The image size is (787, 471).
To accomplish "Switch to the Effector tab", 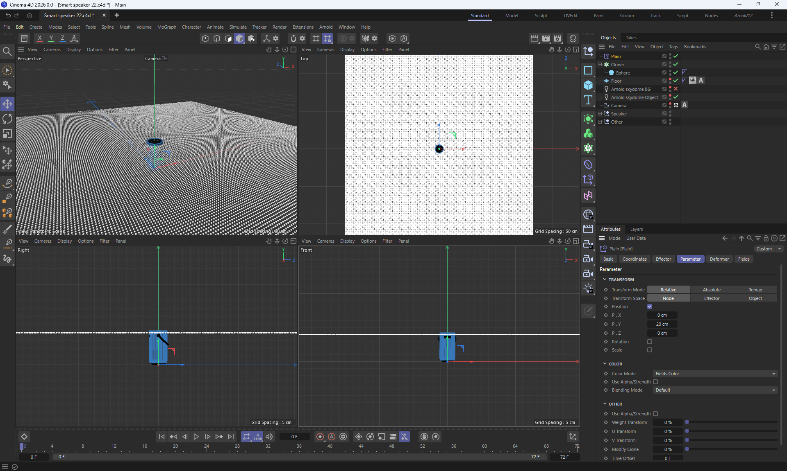I will coord(663,259).
